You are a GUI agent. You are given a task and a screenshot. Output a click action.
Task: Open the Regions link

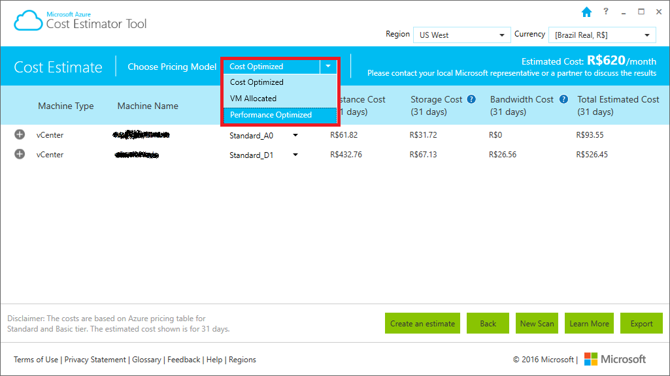click(x=243, y=360)
